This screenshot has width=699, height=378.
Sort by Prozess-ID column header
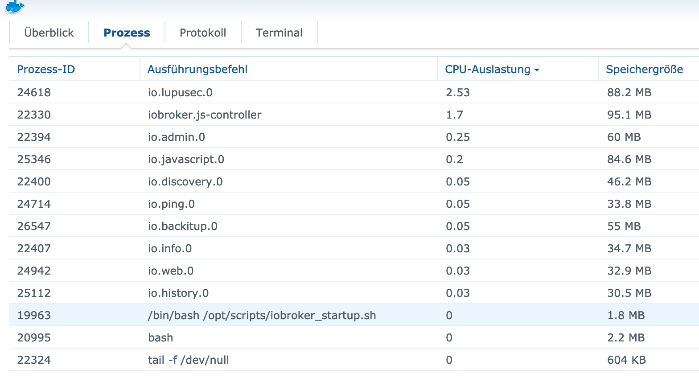[74, 69]
